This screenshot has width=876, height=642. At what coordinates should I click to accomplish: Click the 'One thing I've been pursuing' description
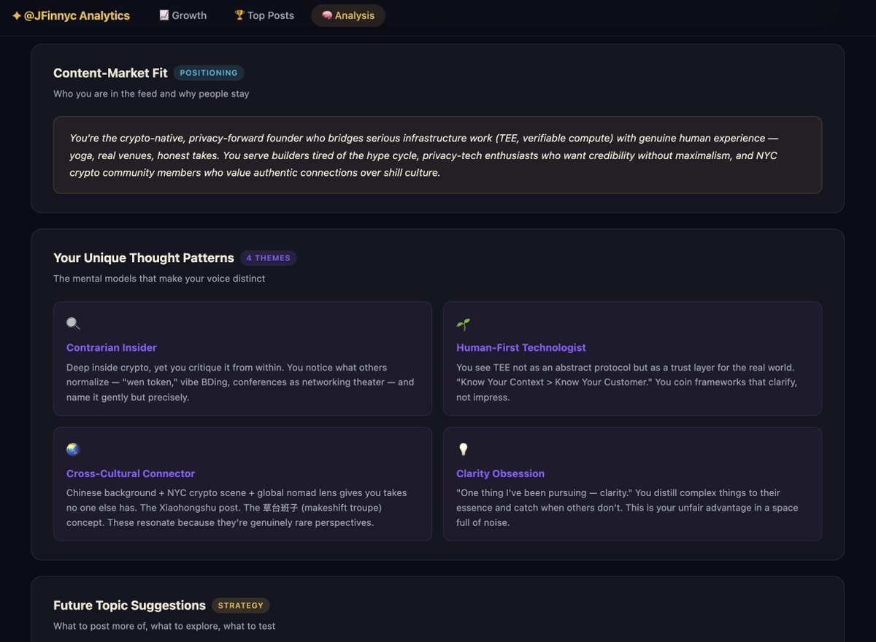(x=628, y=508)
